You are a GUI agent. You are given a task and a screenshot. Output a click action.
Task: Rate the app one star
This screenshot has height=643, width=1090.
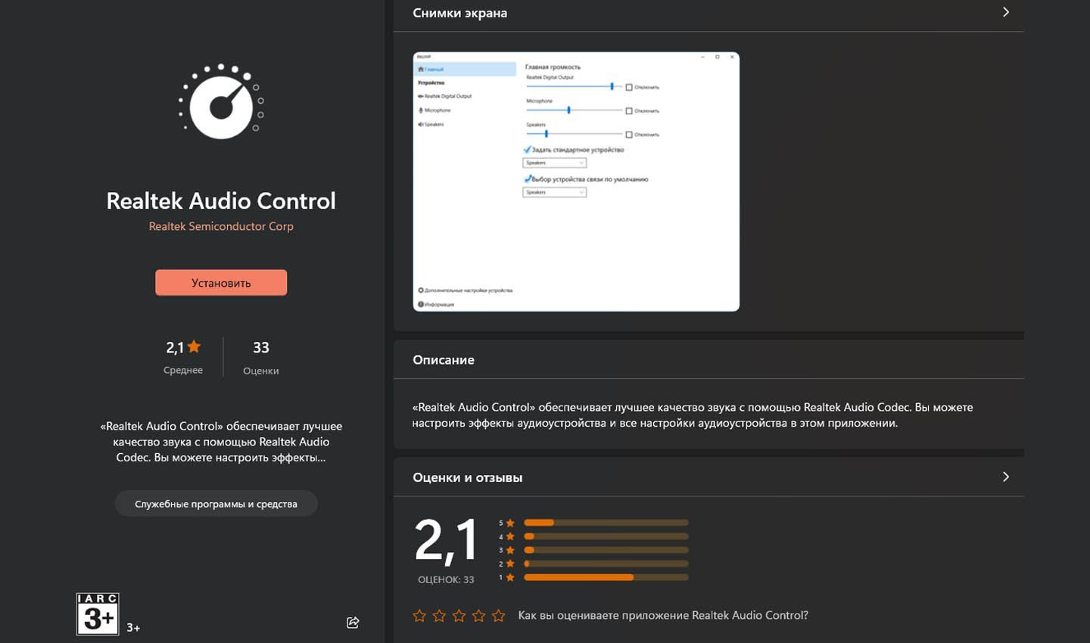click(x=419, y=616)
